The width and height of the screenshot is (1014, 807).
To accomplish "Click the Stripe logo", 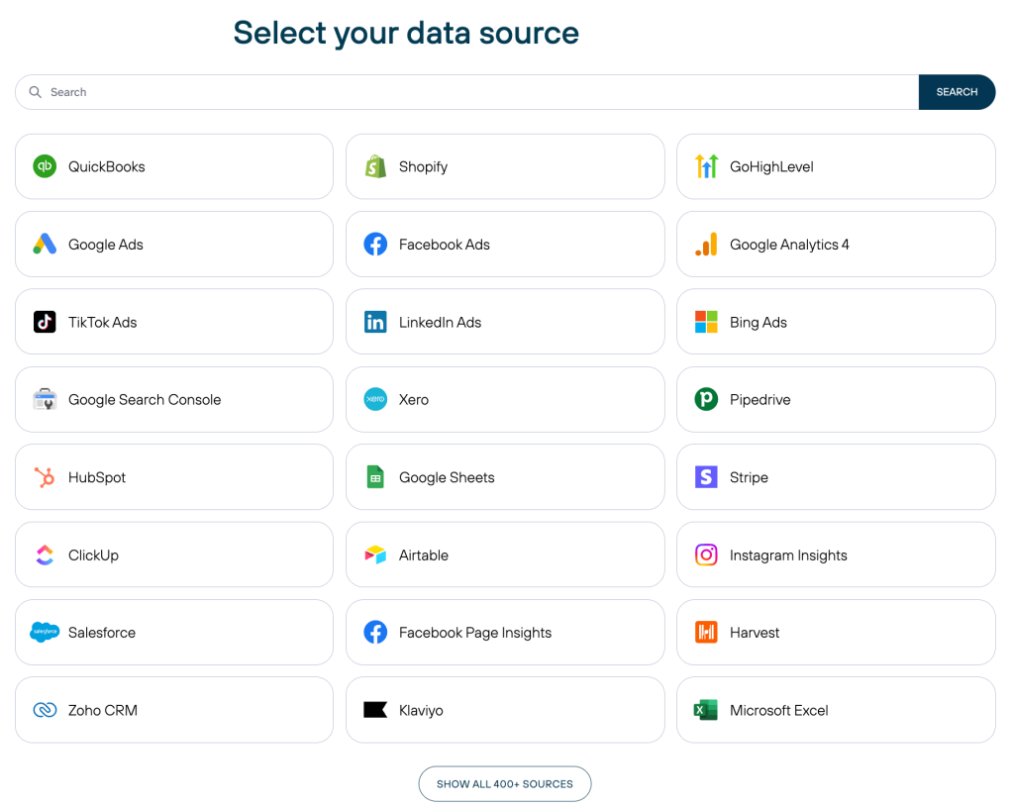I will pos(706,476).
